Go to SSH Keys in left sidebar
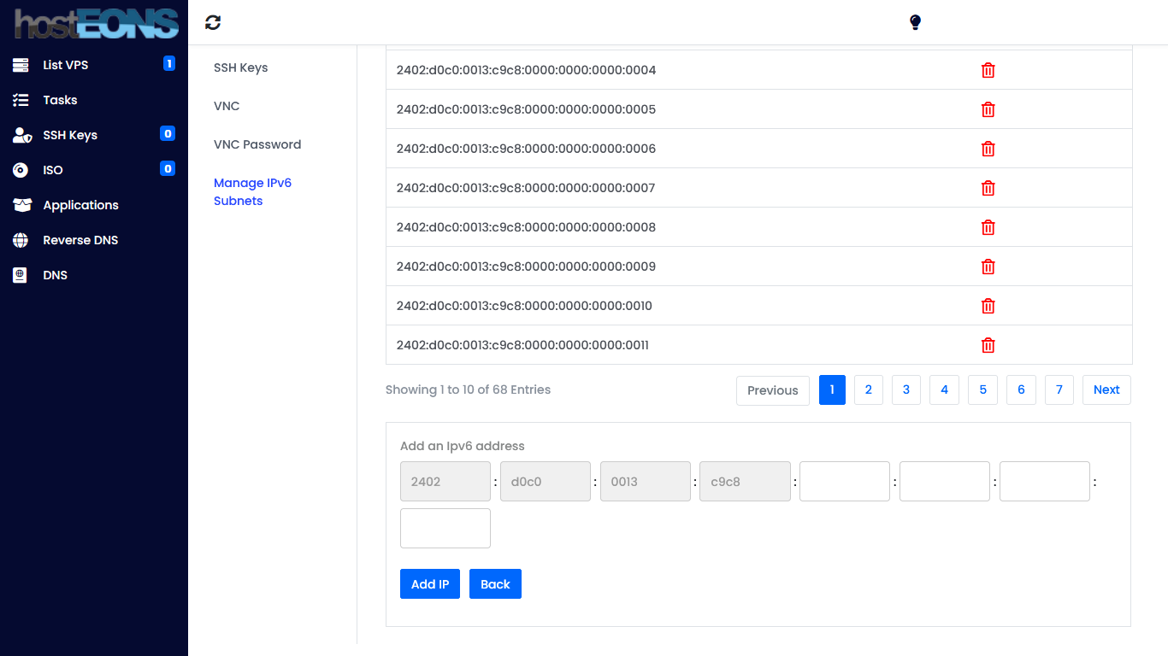 [x=70, y=135]
